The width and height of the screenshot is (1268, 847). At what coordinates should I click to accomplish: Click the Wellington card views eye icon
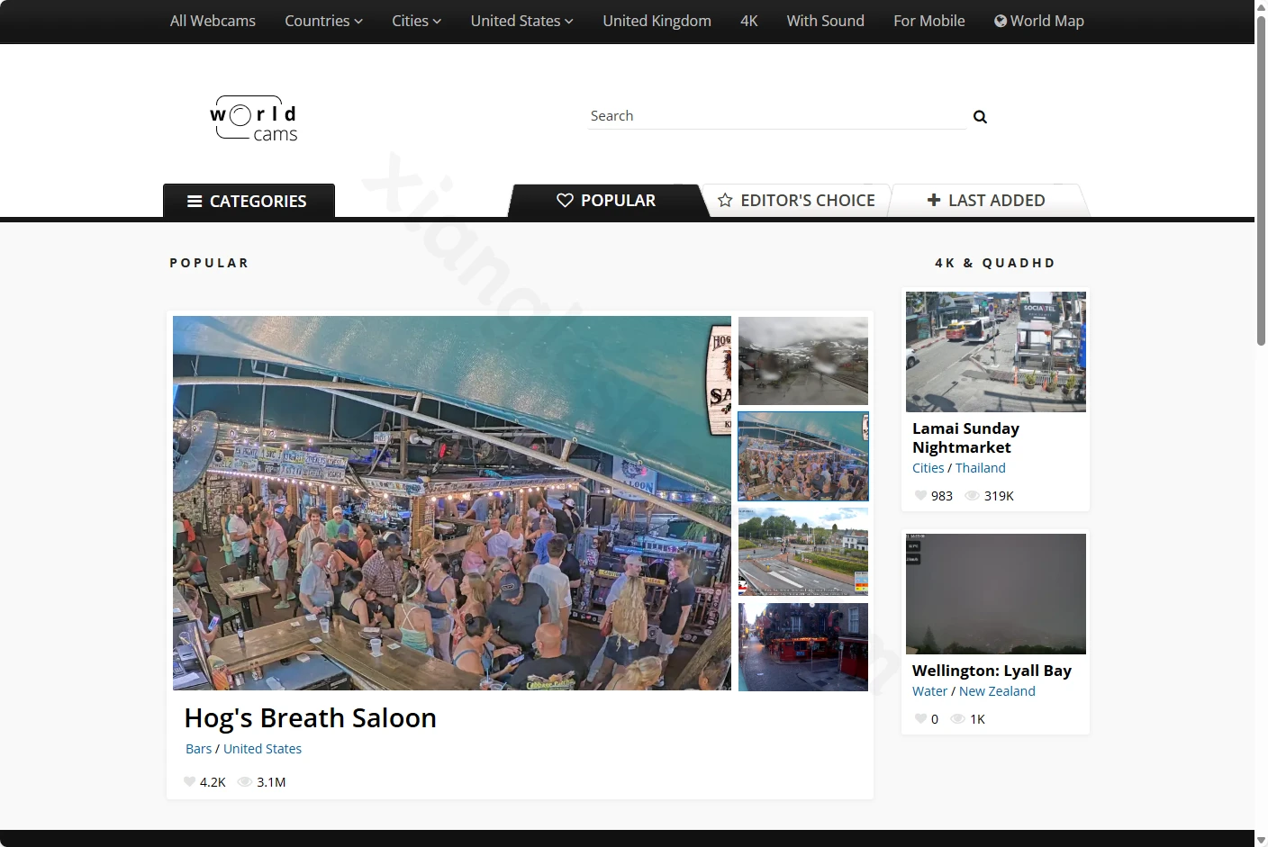tap(958, 719)
